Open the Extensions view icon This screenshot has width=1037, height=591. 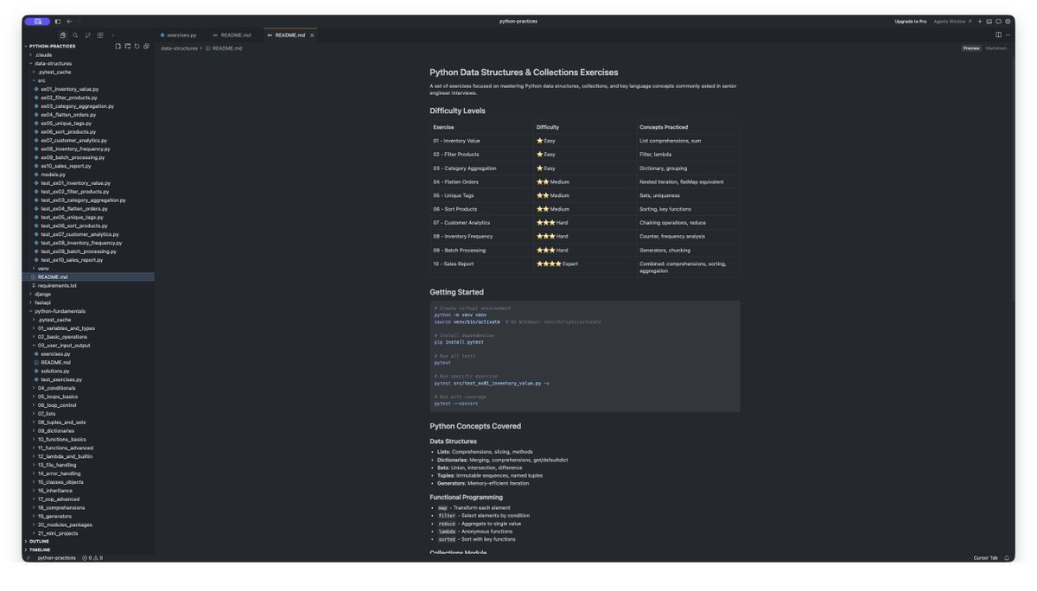click(x=100, y=35)
